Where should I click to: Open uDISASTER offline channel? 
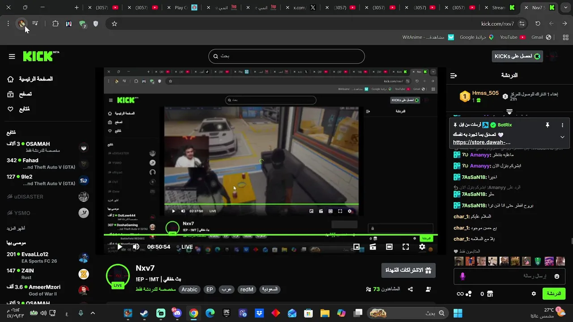[47, 197]
